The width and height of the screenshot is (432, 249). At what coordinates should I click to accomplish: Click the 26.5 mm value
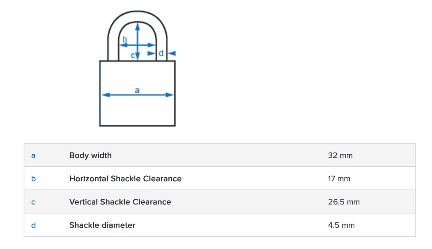(x=343, y=202)
